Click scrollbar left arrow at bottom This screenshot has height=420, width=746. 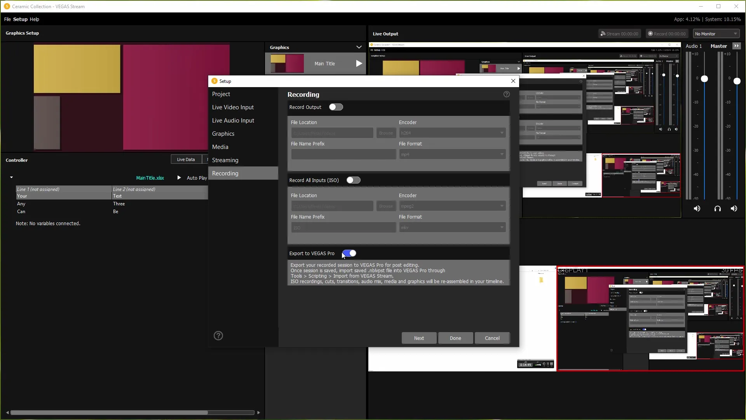click(x=7, y=413)
